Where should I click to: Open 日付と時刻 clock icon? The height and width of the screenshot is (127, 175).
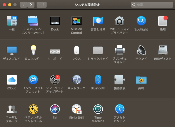(77, 109)
